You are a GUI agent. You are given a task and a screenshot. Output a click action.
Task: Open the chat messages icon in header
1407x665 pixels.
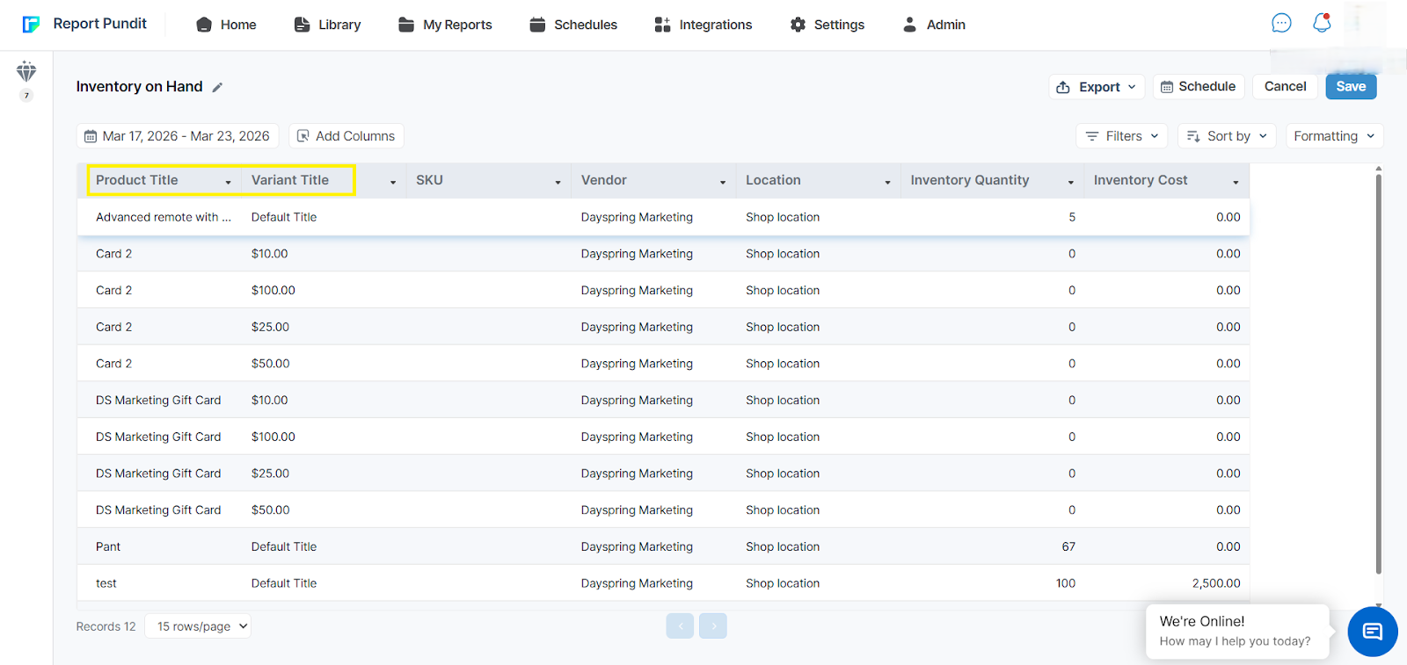1281,23
